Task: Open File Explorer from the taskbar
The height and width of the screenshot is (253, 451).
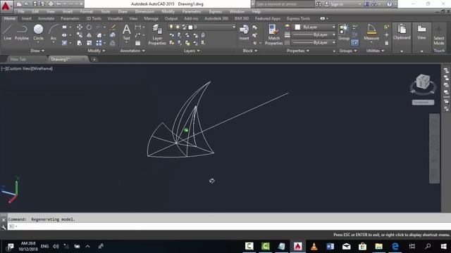Action: click(x=379, y=246)
